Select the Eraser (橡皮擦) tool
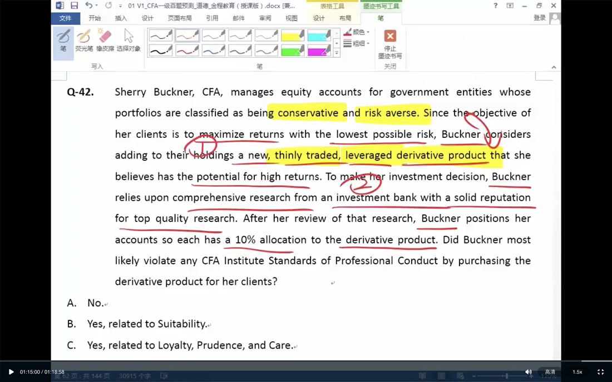The width and height of the screenshot is (612, 382). 105,41
